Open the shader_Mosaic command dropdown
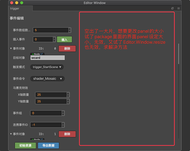Viewport: 190px width, 151px height. (x=47, y=79)
